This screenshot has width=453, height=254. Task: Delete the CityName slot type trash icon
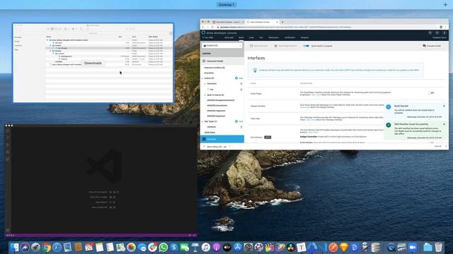pos(241,127)
